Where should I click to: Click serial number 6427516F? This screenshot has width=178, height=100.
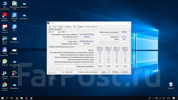[87, 44]
